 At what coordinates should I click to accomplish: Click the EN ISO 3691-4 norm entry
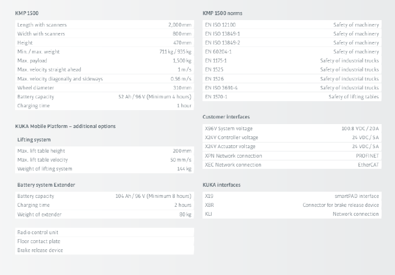pyautogui.click(x=221, y=88)
